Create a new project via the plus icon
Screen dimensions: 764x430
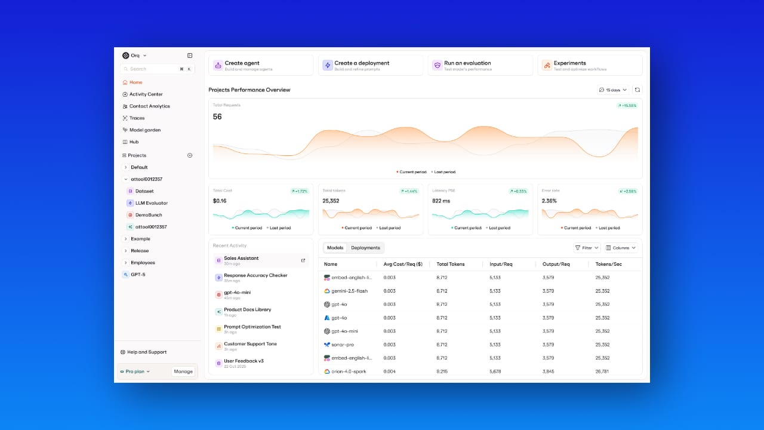pos(189,155)
